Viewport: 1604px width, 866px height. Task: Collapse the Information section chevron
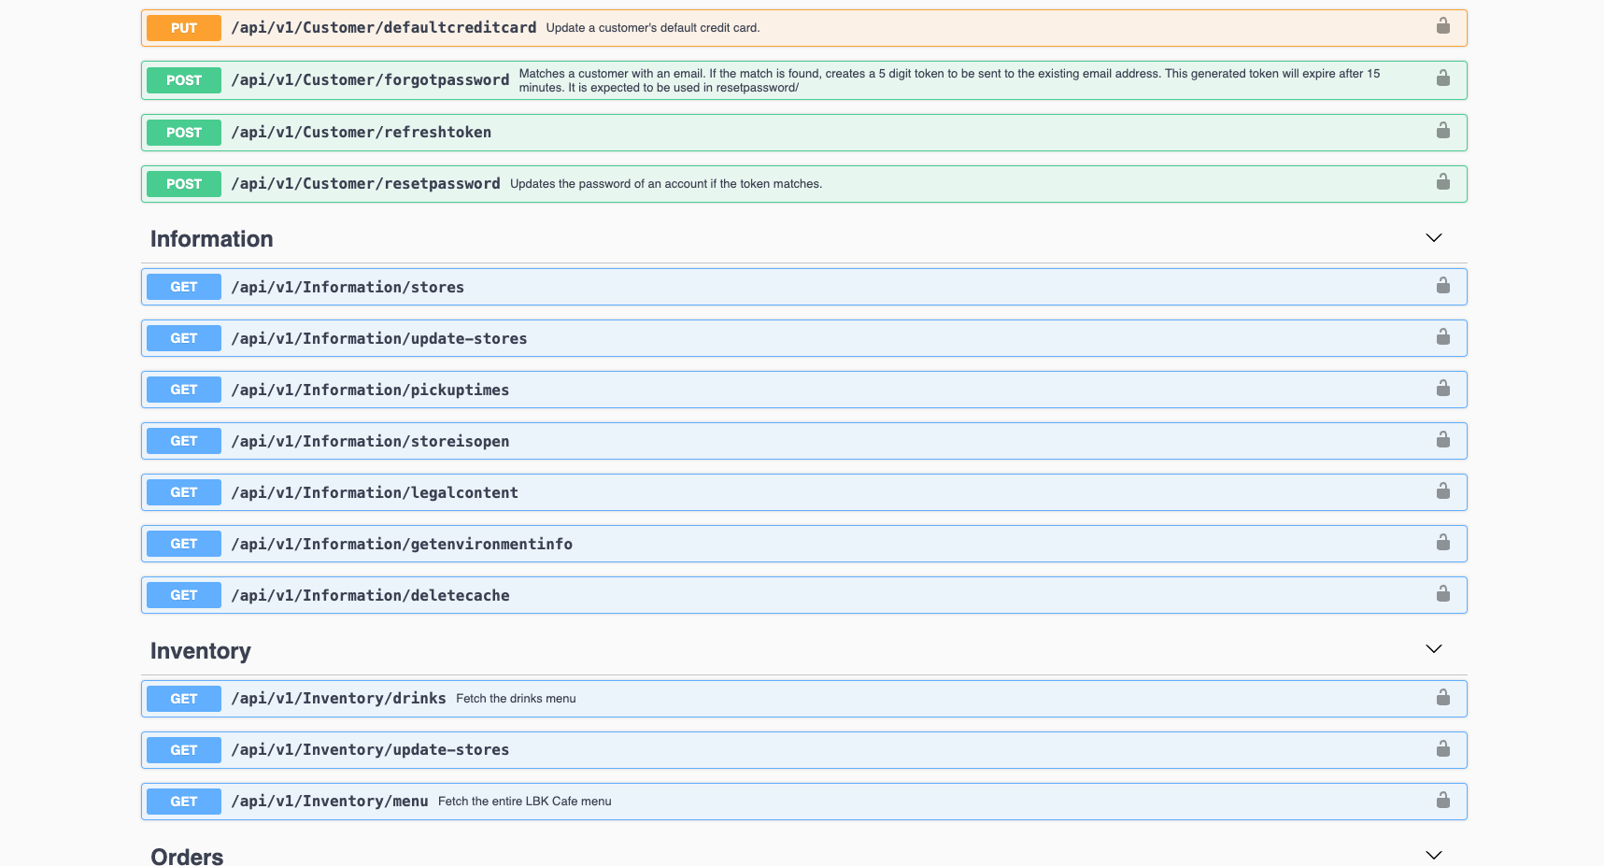1433,238
